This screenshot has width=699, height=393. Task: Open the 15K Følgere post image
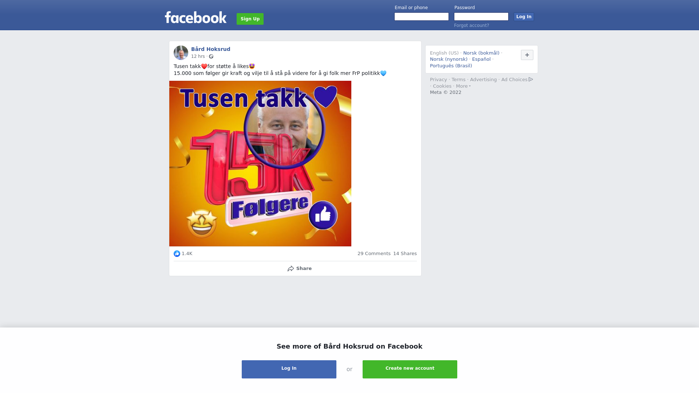(x=260, y=163)
